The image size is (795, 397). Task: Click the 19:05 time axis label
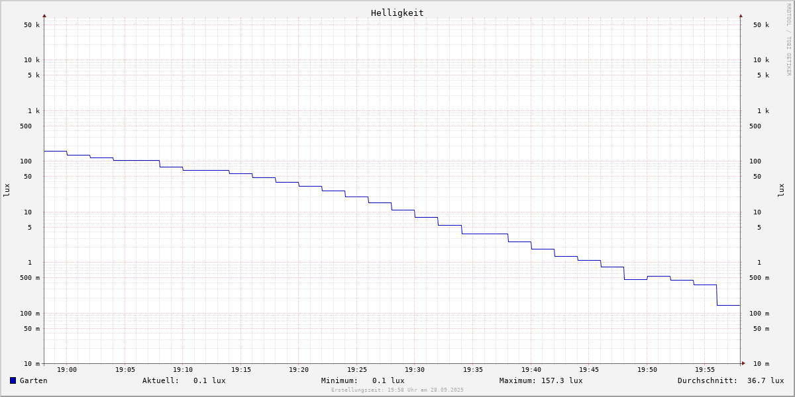tap(125, 370)
